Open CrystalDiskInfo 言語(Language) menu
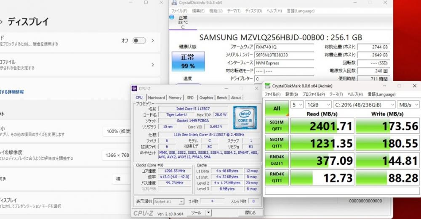This screenshot has height=219, width=421. point(301,11)
